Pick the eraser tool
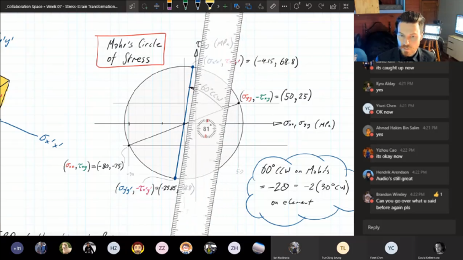The image size is (463, 260). click(169, 6)
